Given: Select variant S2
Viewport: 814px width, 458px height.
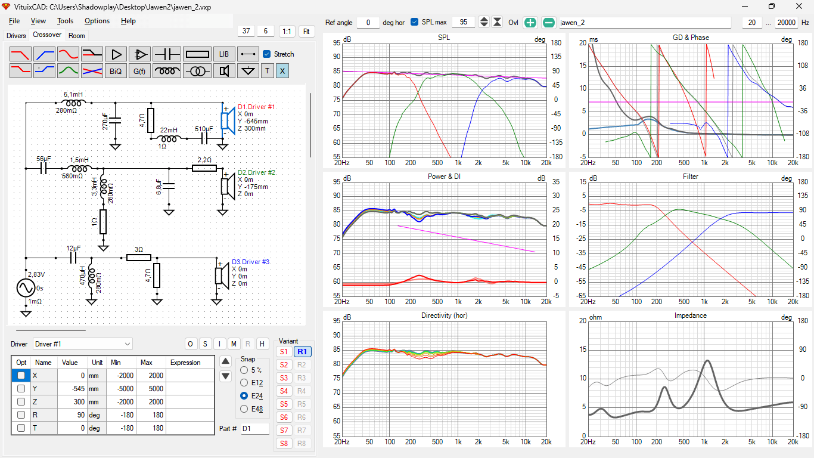Looking at the screenshot, I should coord(284,365).
